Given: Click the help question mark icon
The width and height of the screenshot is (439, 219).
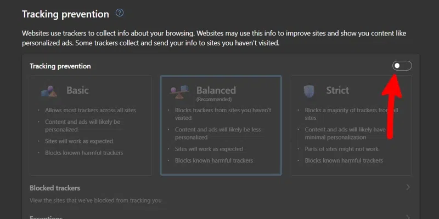Looking at the screenshot, I should 120,13.
